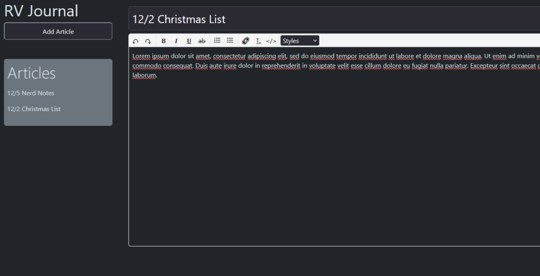Insert a numbered list
Image resolution: width=540 pixels, height=276 pixels.
point(217,41)
